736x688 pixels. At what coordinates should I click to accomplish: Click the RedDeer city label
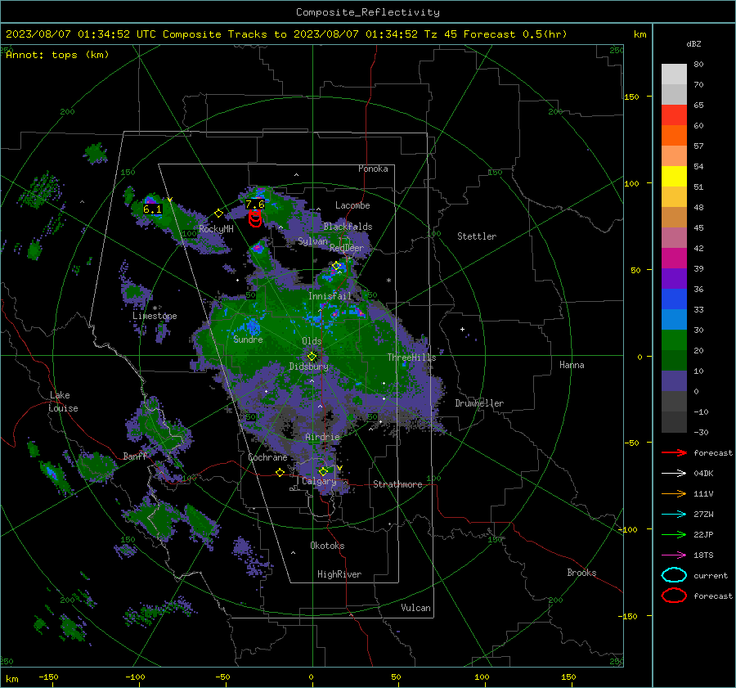(347, 248)
